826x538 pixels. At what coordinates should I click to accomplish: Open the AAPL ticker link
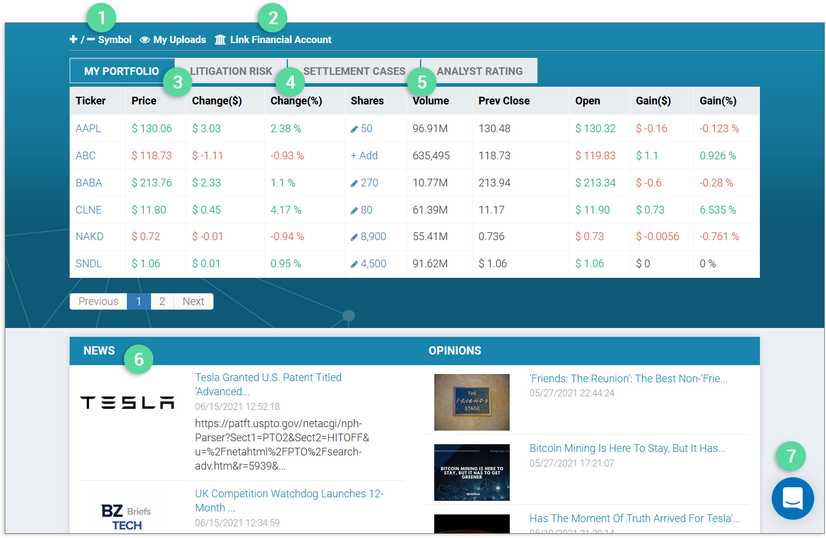pos(88,129)
